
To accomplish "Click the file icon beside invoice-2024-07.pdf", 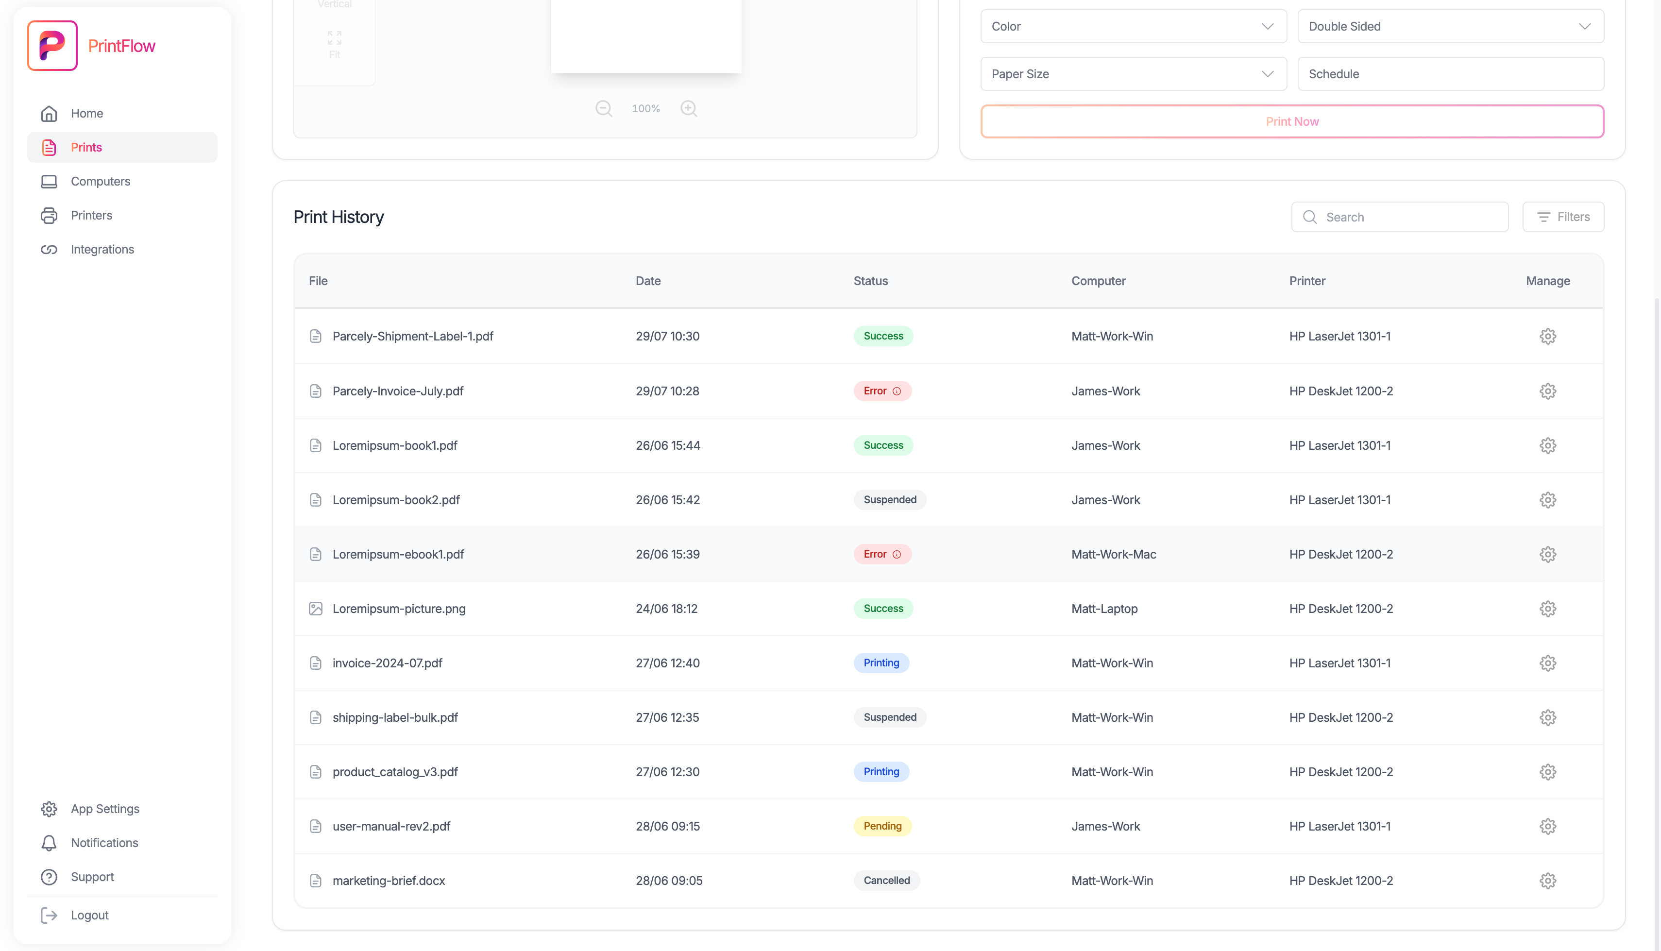I will point(315,663).
